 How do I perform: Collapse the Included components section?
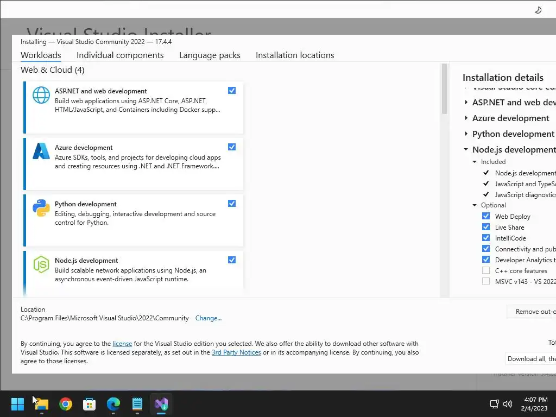475,162
